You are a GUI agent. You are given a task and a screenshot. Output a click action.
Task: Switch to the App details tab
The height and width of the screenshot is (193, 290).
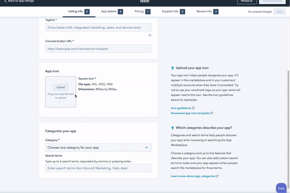pos(110,11)
